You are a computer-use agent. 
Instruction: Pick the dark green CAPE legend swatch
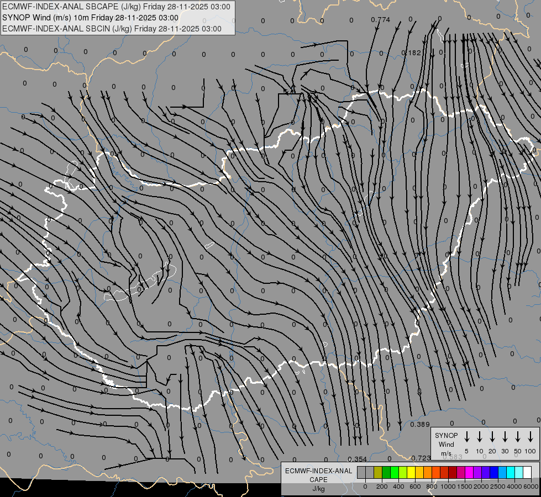click(386, 472)
